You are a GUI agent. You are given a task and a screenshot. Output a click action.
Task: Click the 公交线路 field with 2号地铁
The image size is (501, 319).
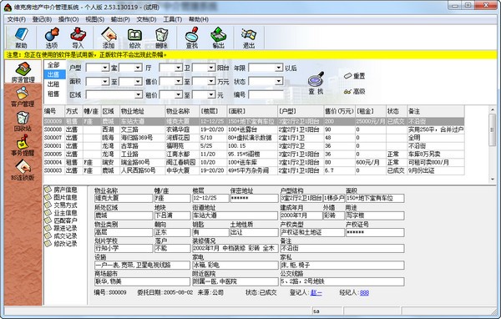click(x=342, y=281)
